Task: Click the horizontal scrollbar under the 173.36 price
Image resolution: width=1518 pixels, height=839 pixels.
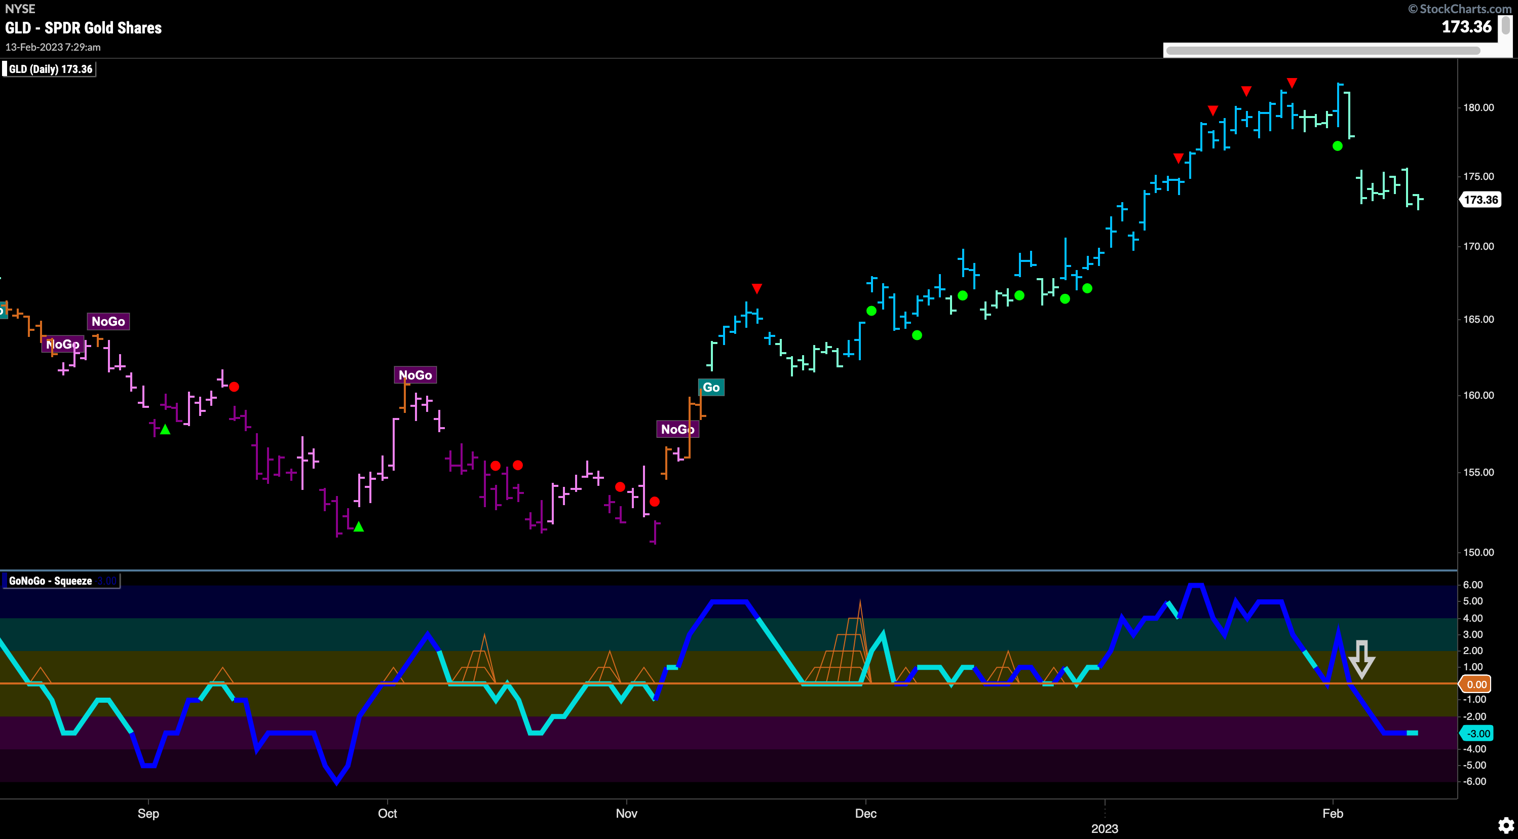Action: pyautogui.click(x=1323, y=51)
